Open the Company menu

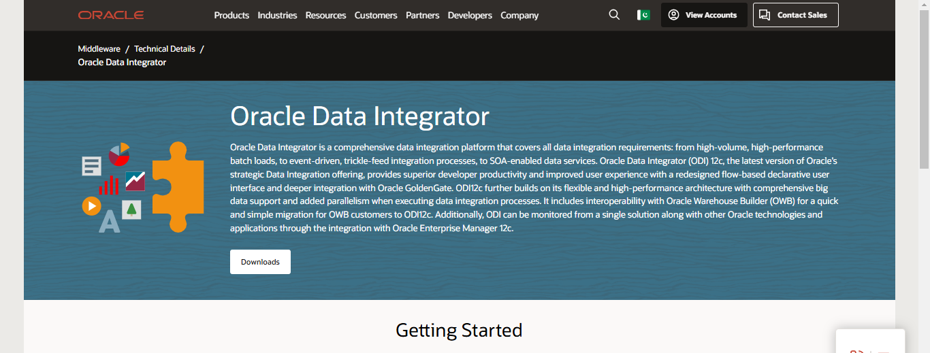tap(519, 15)
